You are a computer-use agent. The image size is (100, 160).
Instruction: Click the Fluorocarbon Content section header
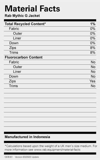pos(24,57)
